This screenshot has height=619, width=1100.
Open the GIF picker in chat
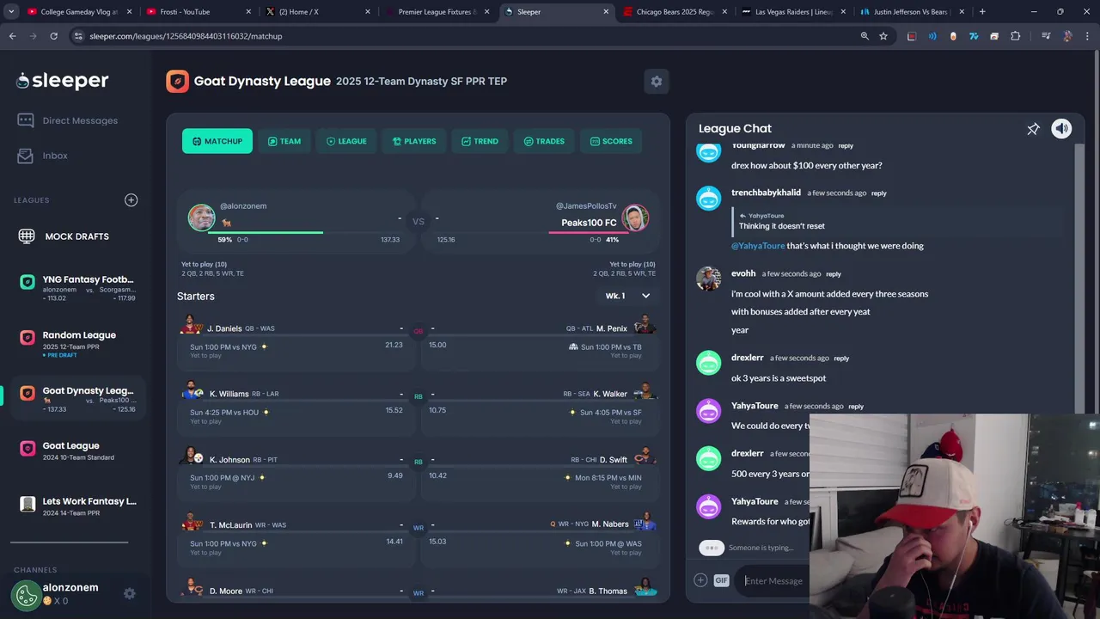click(721, 580)
